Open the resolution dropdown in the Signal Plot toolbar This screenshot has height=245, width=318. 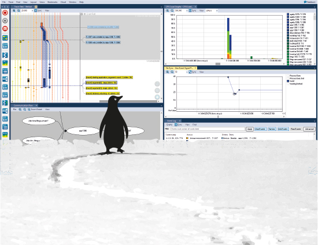click(187, 72)
